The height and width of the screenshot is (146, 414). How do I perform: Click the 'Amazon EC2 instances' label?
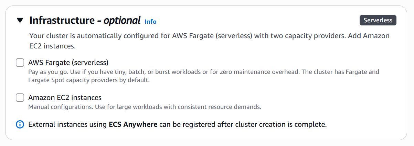pyautogui.click(x=65, y=98)
